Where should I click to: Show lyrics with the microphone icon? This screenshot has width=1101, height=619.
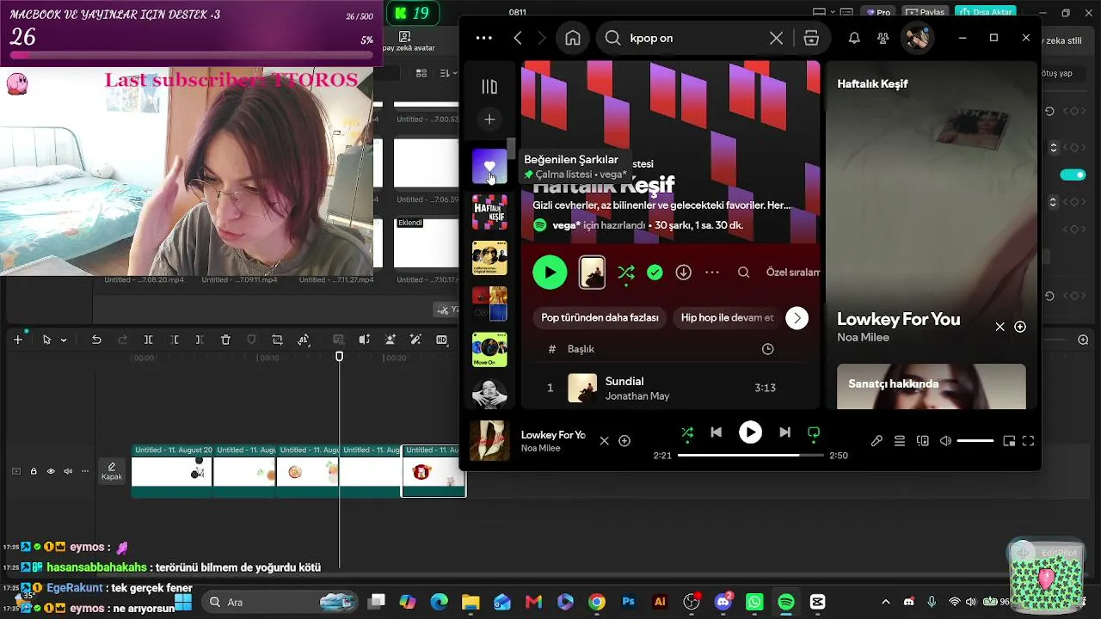(876, 441)
